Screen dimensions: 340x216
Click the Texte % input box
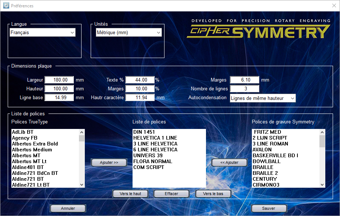140,80
